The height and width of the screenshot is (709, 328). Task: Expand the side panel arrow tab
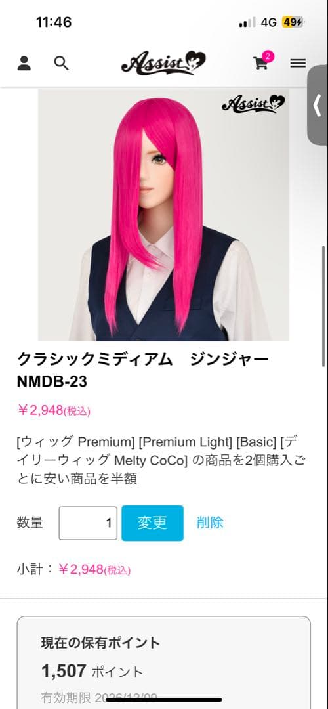(x=318, y=105)
